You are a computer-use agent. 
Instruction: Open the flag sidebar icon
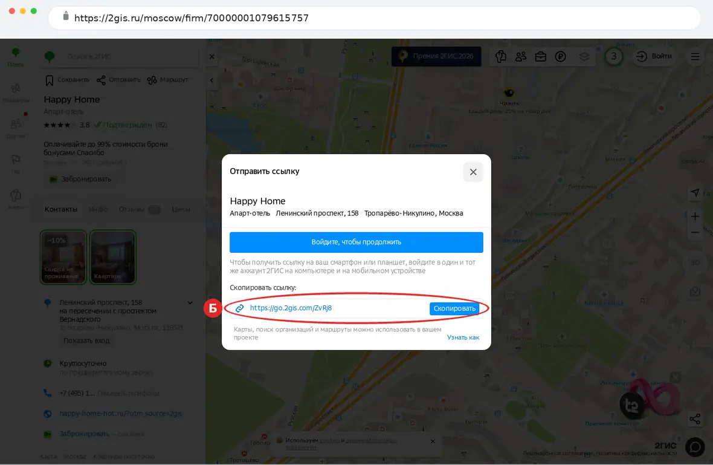(16, 164)
